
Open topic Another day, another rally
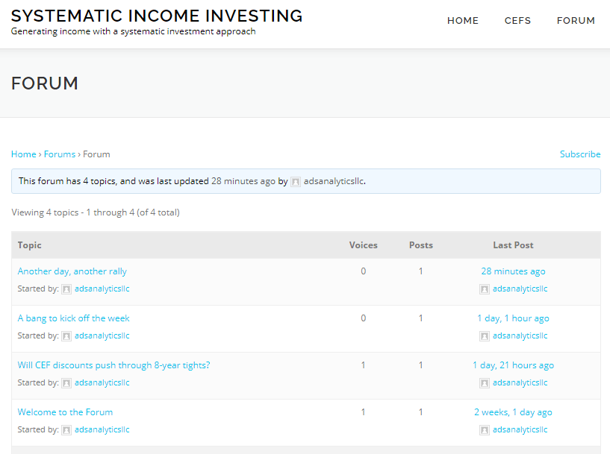[x=72, y=271]
